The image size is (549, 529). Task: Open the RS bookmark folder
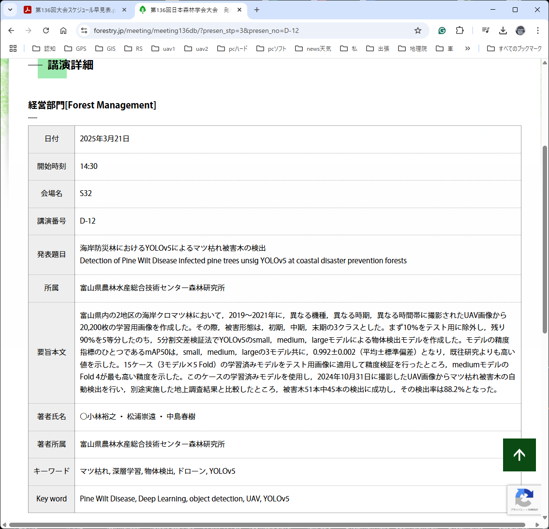[134, 49]
